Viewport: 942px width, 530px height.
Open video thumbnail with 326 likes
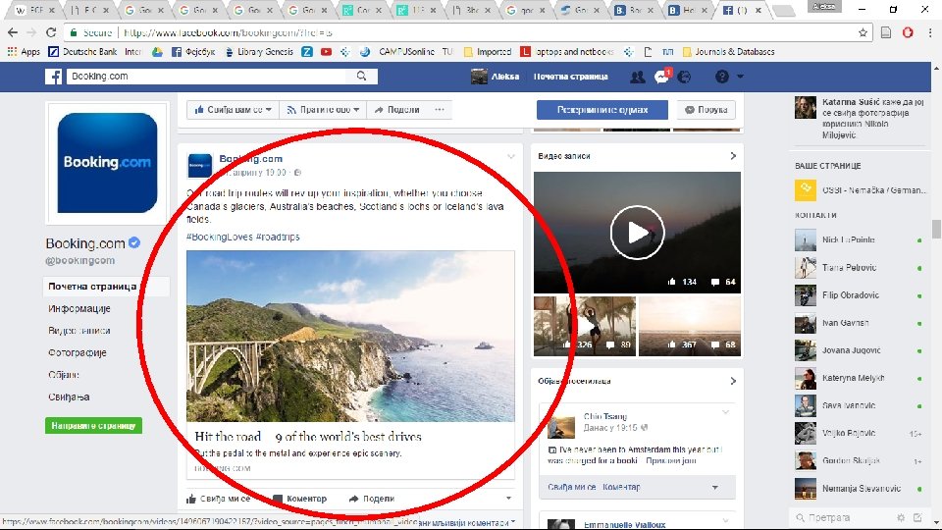585,326
